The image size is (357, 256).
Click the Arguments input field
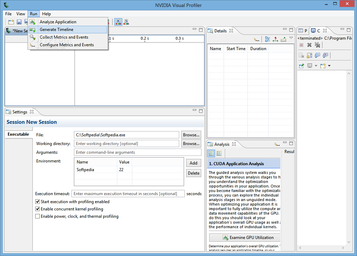click(x=138, y=152)
